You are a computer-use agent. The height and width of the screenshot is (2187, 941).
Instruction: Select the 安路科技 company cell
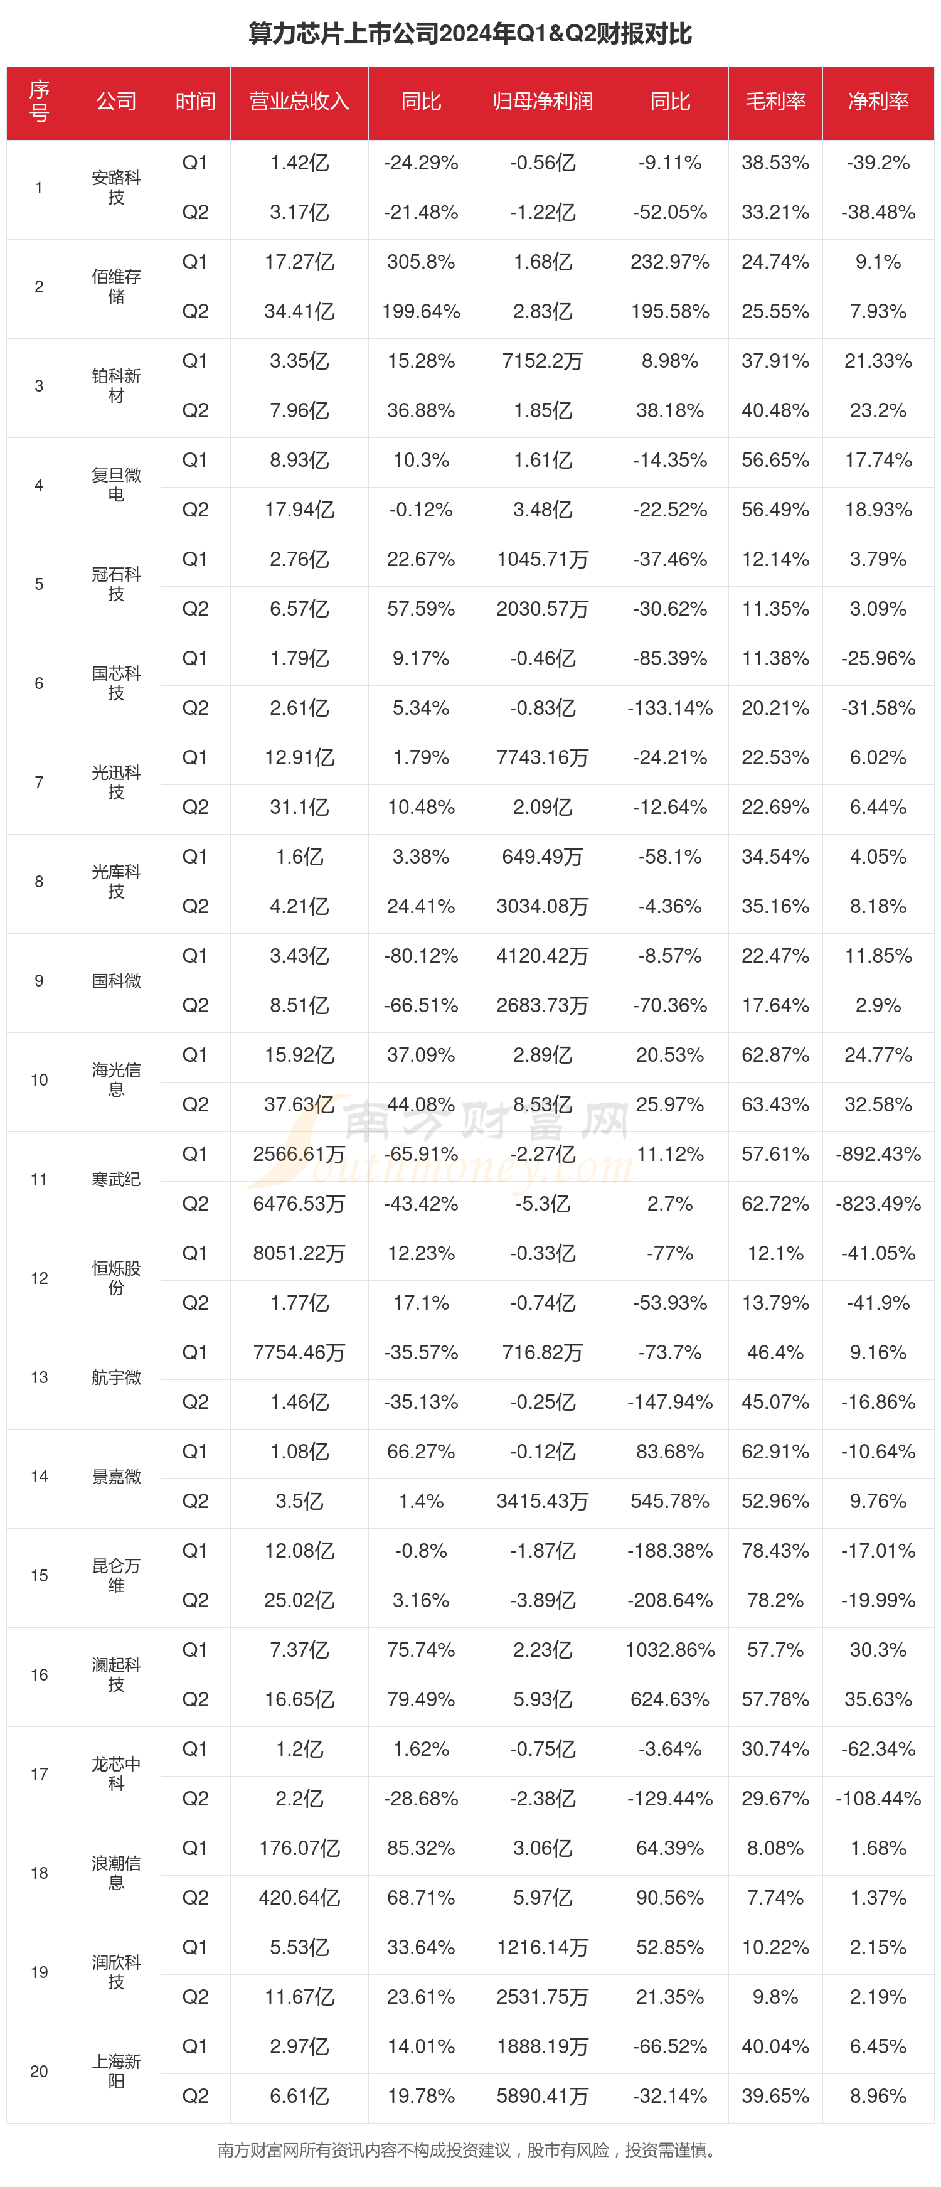pos(116,188)
